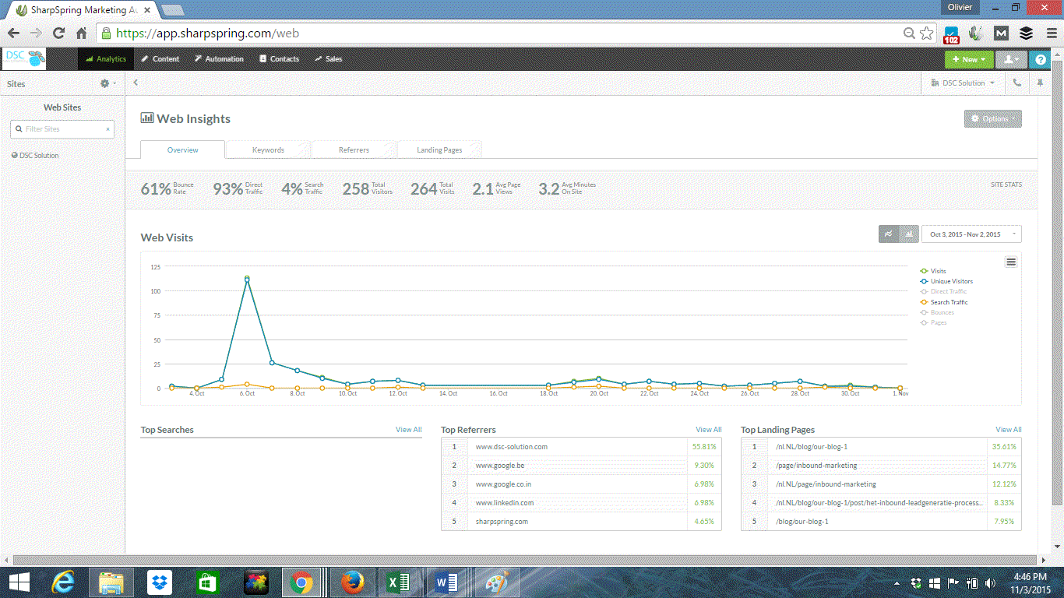Open the chart hamburger export menu
The image size is (1064, 598).
click(x=1011, y=262)
